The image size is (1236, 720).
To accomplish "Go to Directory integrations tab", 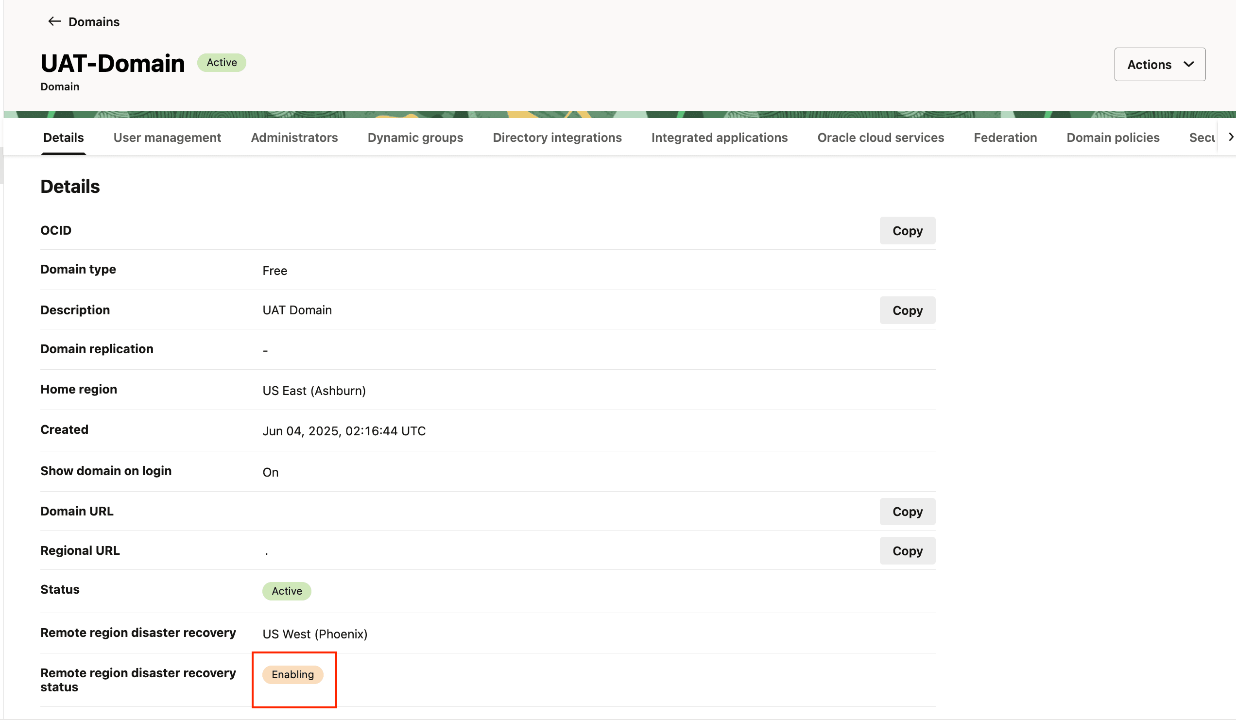I will [x=557, y=138].
